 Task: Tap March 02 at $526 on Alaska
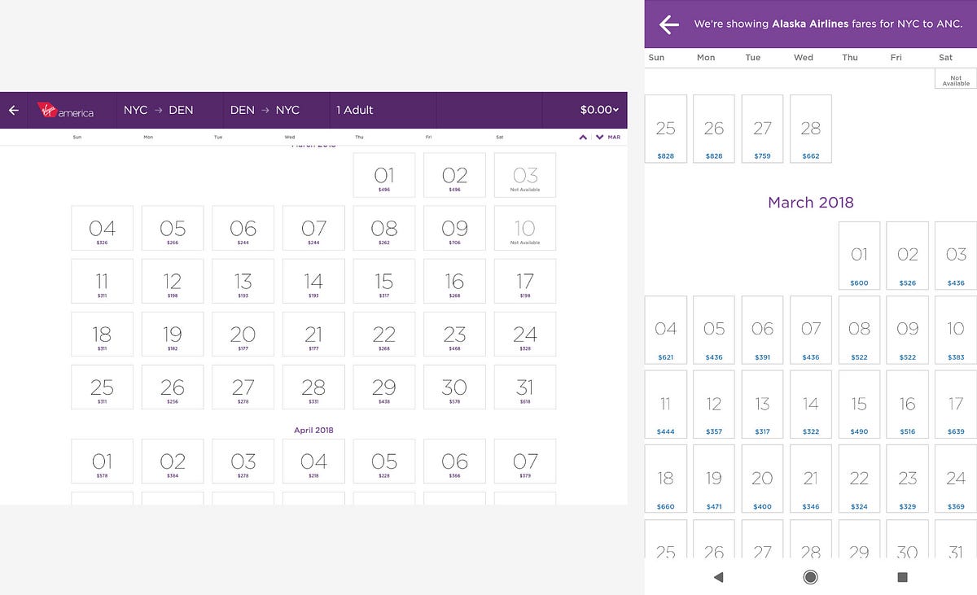pos(908,256)
